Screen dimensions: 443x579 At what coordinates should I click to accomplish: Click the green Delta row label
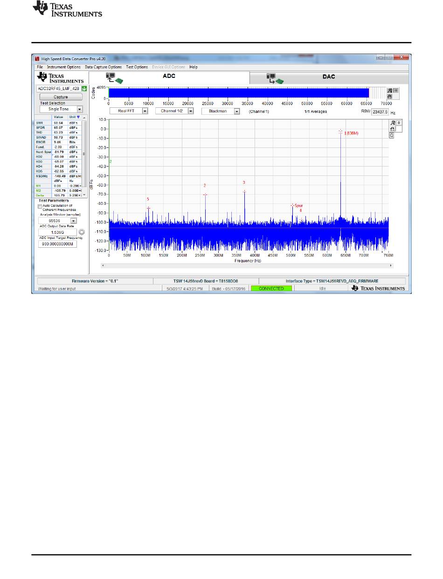(41, 195)
